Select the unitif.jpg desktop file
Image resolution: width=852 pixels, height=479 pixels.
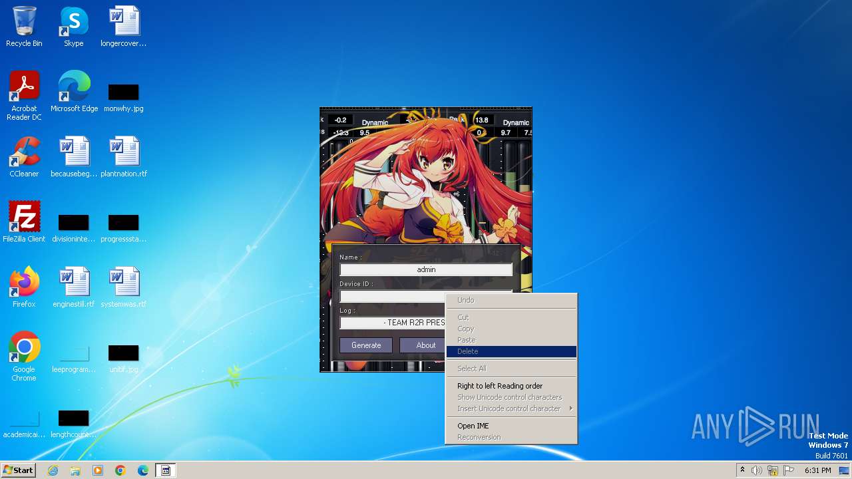124,358
